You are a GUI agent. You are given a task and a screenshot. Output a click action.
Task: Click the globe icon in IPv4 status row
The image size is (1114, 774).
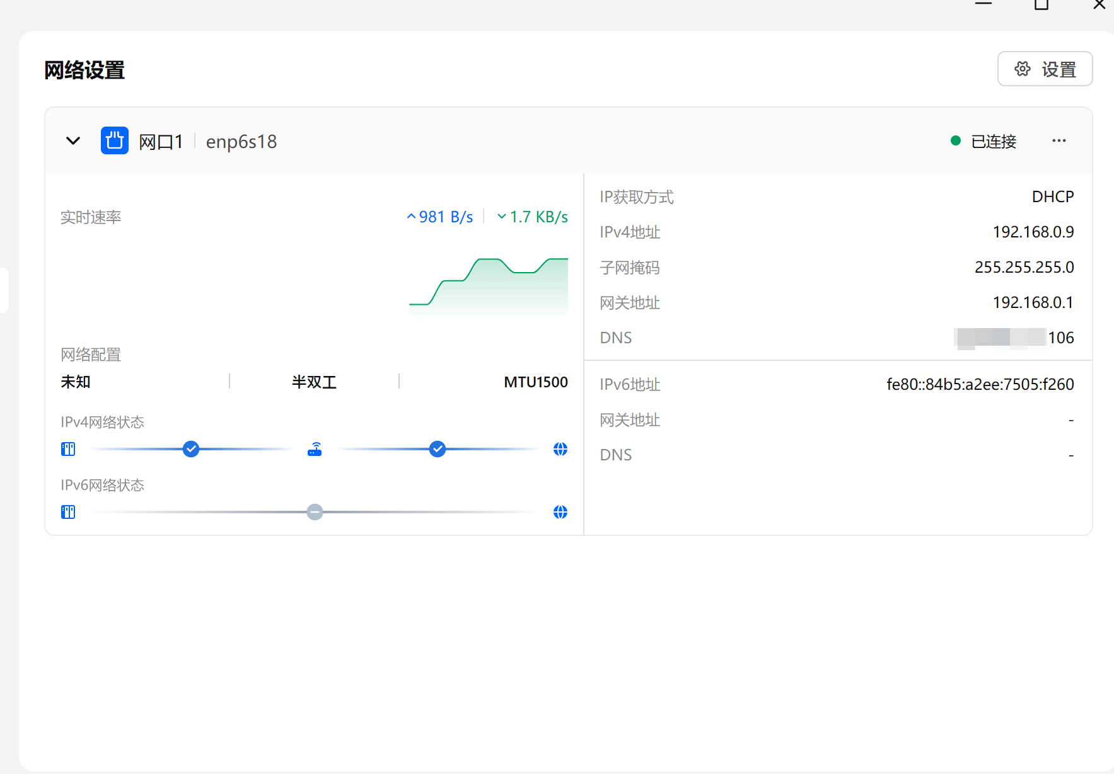pos(560,449)
